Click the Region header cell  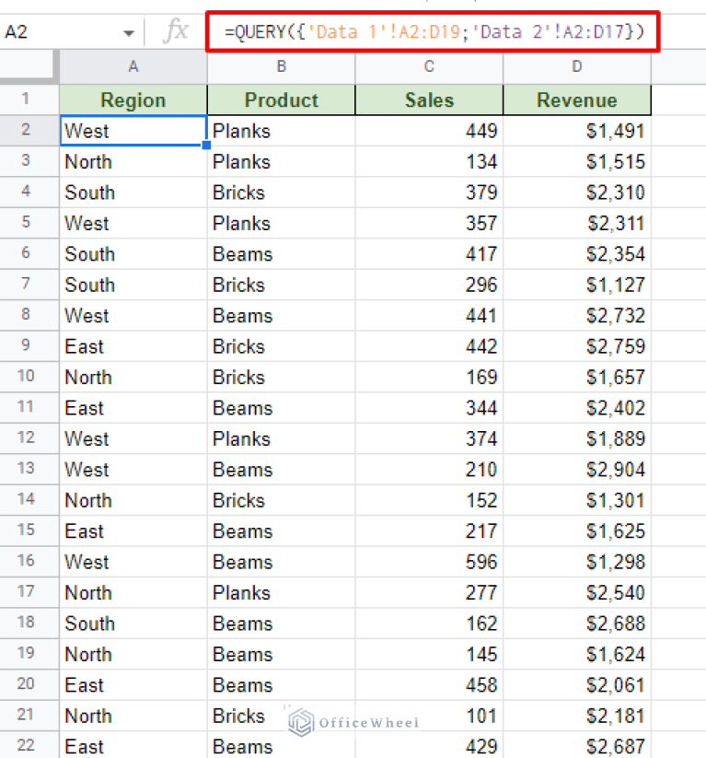coord(133,100)
